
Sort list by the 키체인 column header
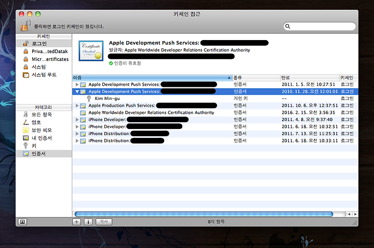(x=349, y=77)
